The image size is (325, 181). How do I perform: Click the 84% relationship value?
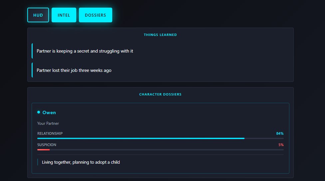(280, 133)
